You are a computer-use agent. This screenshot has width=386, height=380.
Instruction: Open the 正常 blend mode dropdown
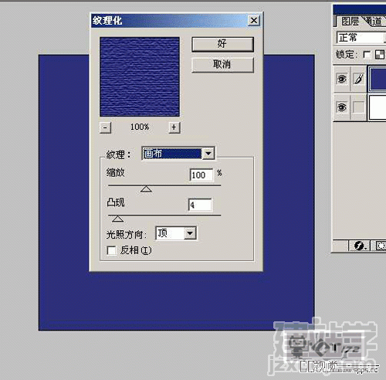click(x=361, y=38)
